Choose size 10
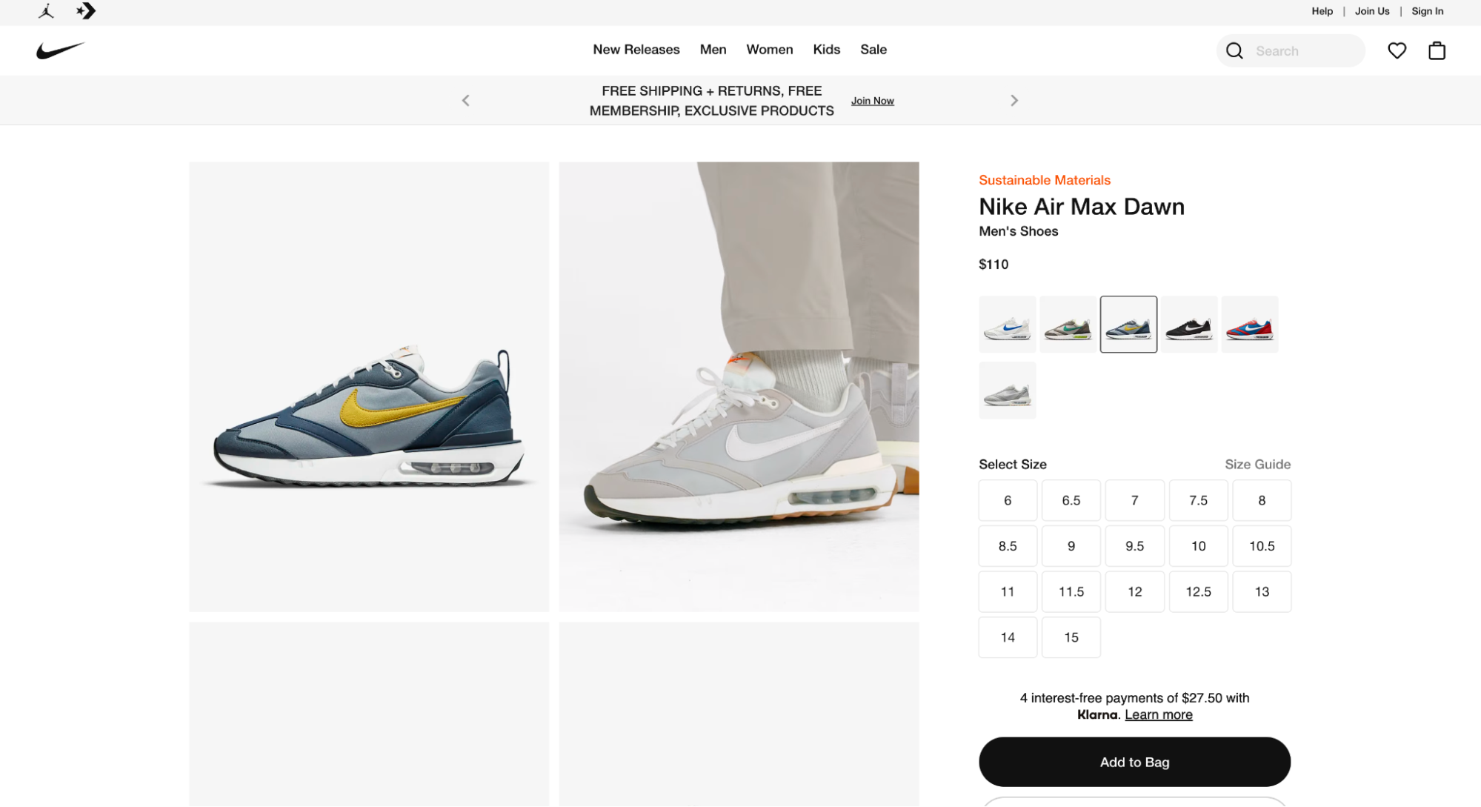Image resolution: width=1481 pixels, height=807 pixels. [x=1198, y=547]
